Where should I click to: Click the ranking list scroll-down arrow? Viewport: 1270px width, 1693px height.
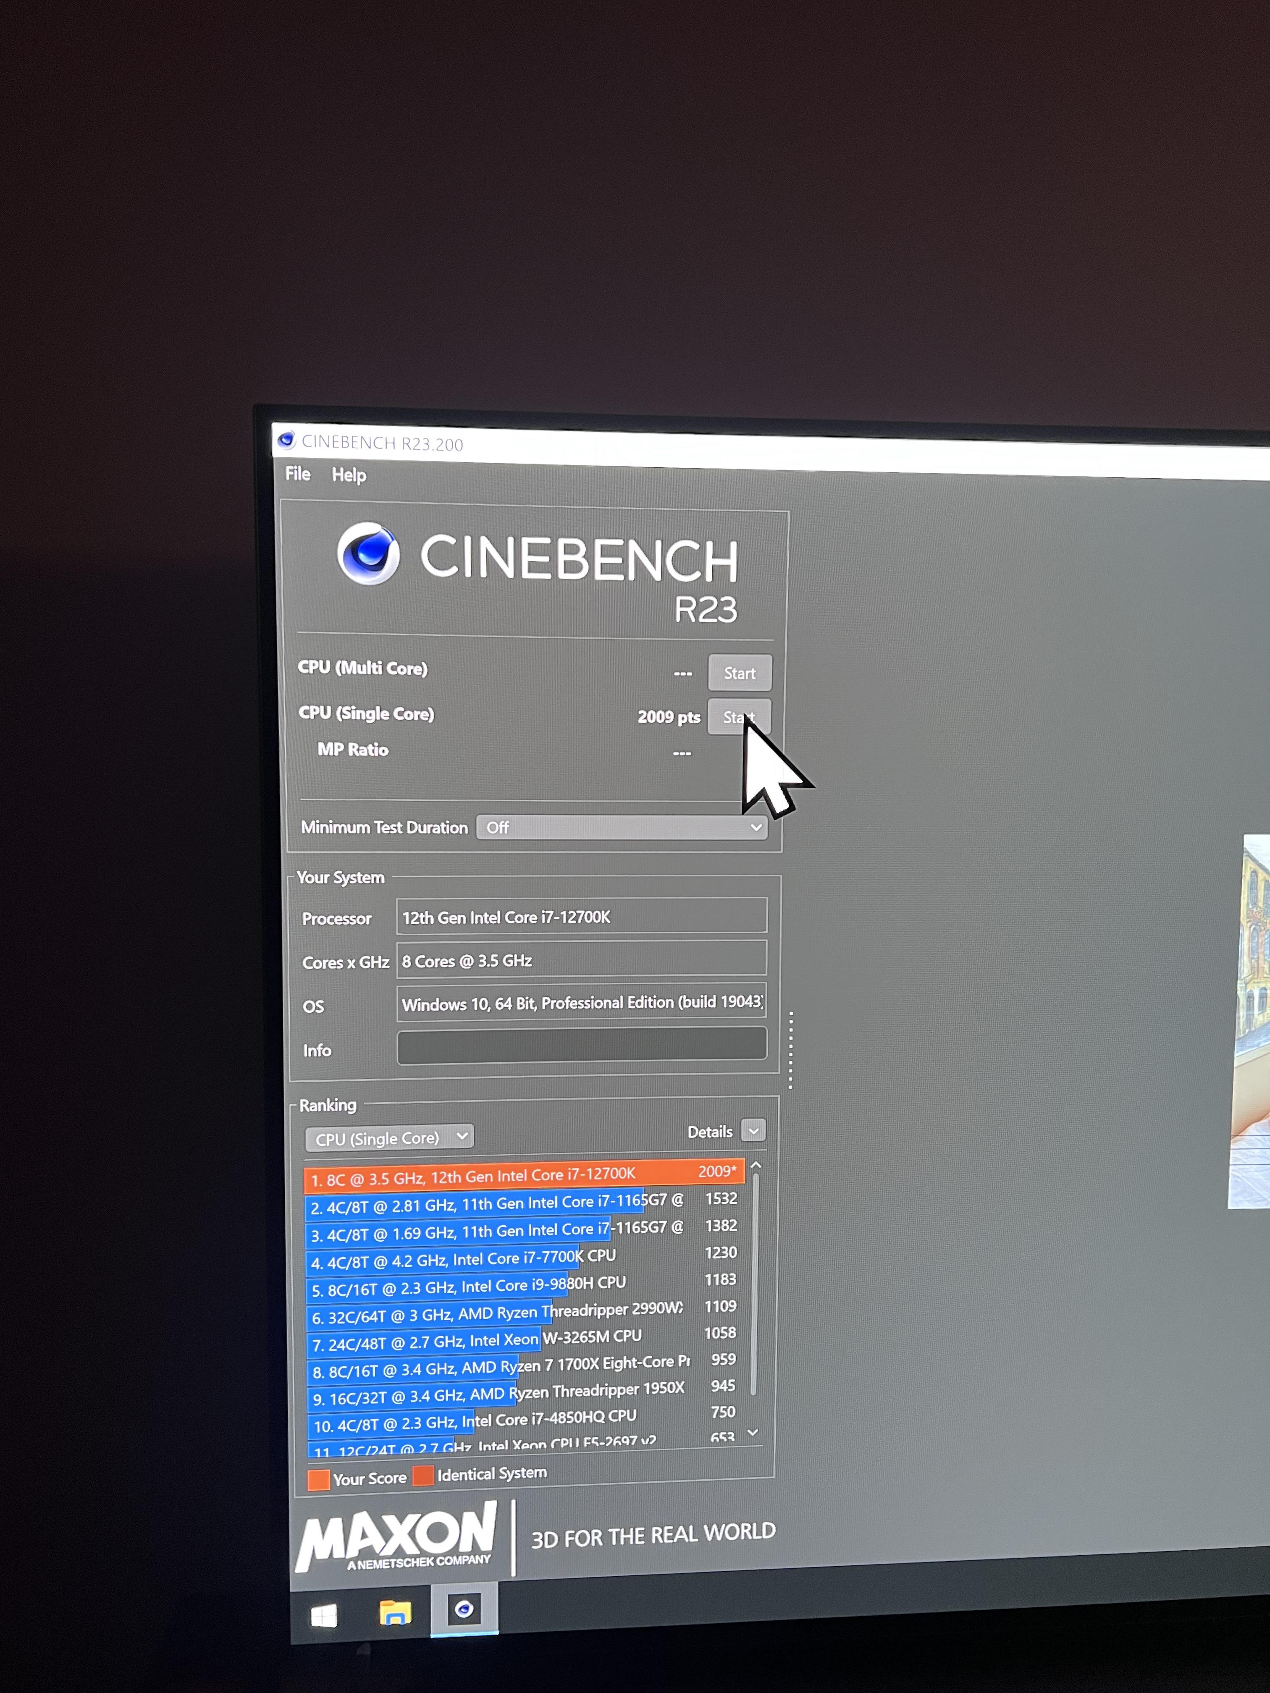click(x=753, y=1432)
